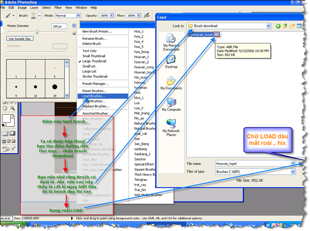Open the Layer menu
310x231 pixels.
[34, 7]
